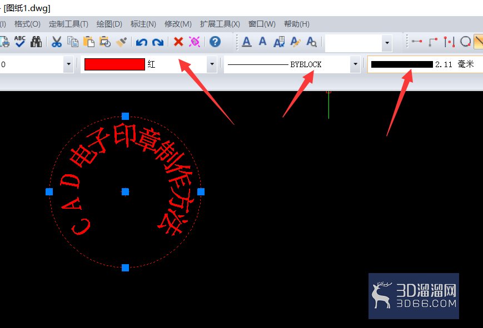Open the 修改(M) menu
The height and width of the screenshot is (328, 483).
coord(178,24)
